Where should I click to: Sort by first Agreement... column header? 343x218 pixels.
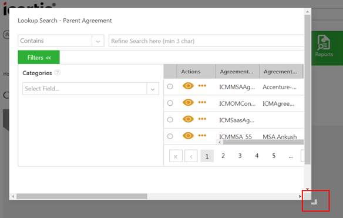click(237, 72)
